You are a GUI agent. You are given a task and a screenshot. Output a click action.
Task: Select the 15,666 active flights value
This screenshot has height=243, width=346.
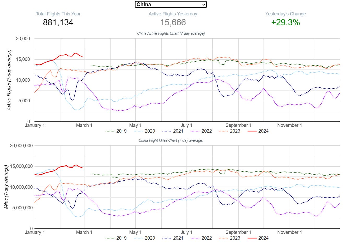tap(173, 22)
